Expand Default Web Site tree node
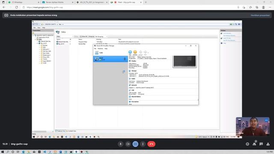 coord(37,41)
